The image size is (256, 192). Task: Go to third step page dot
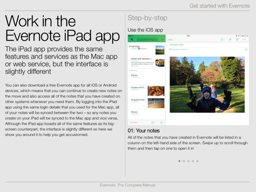click(188, 161)
